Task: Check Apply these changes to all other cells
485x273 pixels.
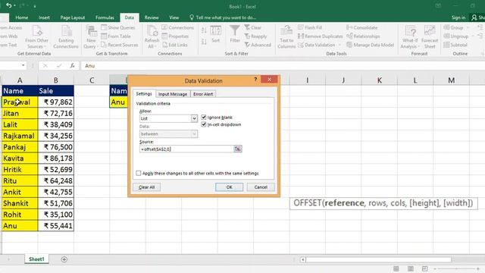Action: [139, 173]
